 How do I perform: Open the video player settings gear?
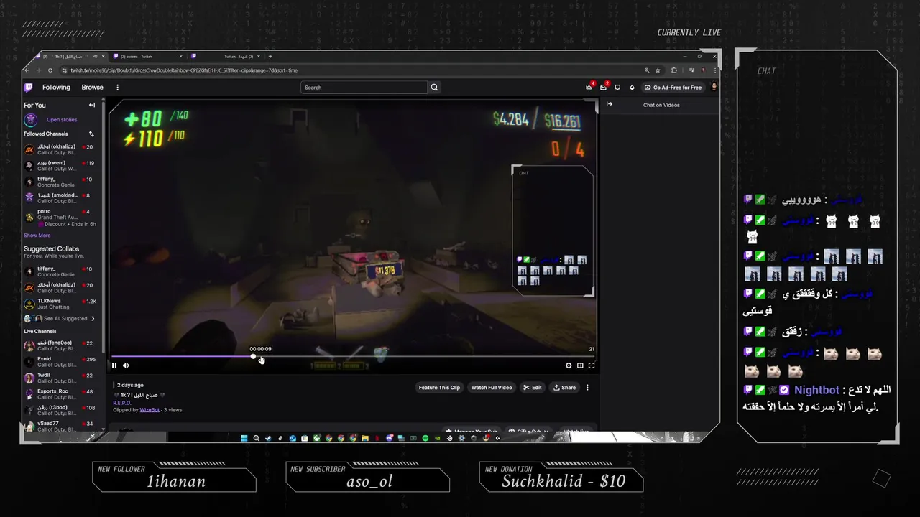569,365
